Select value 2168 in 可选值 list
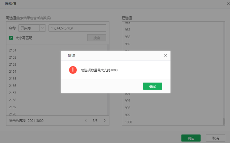230x143 pixels. point(13,100)
